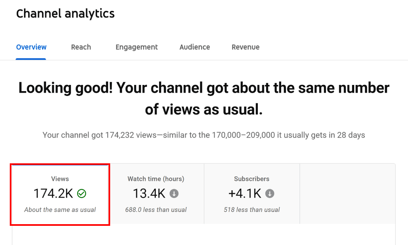Go to the Engagement tab

137,47
